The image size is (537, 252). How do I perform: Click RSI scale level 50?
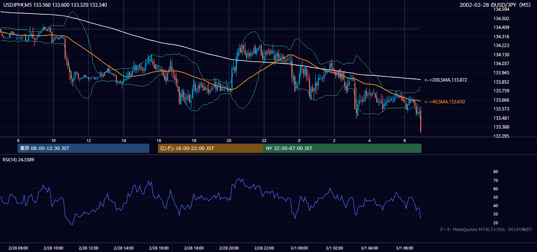point(495,197)
